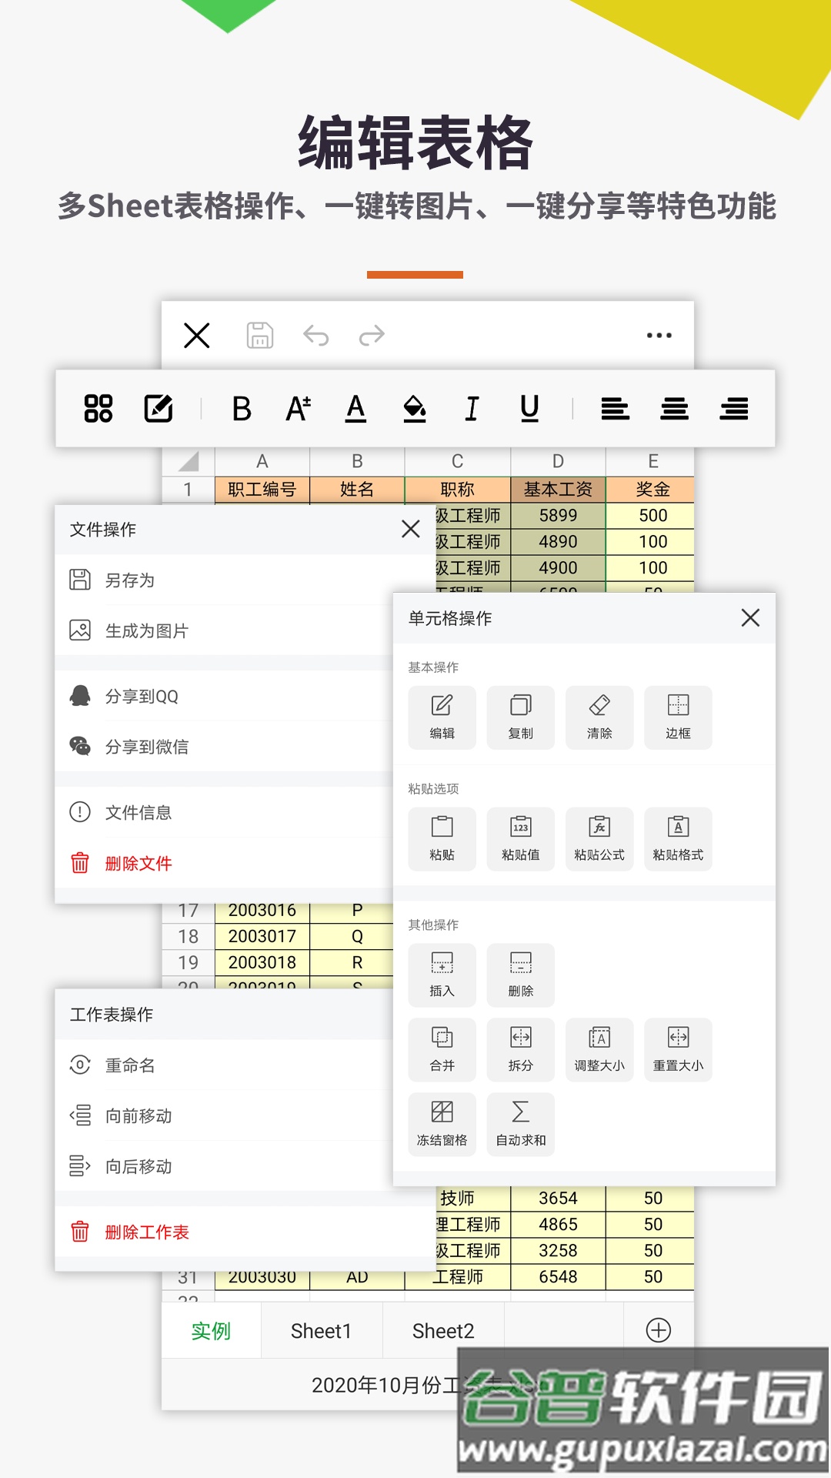Screen dimensions: 831x1478
Task: Select the cell containing 2003017
Action: pyautogui.click(x=262, y=936)
